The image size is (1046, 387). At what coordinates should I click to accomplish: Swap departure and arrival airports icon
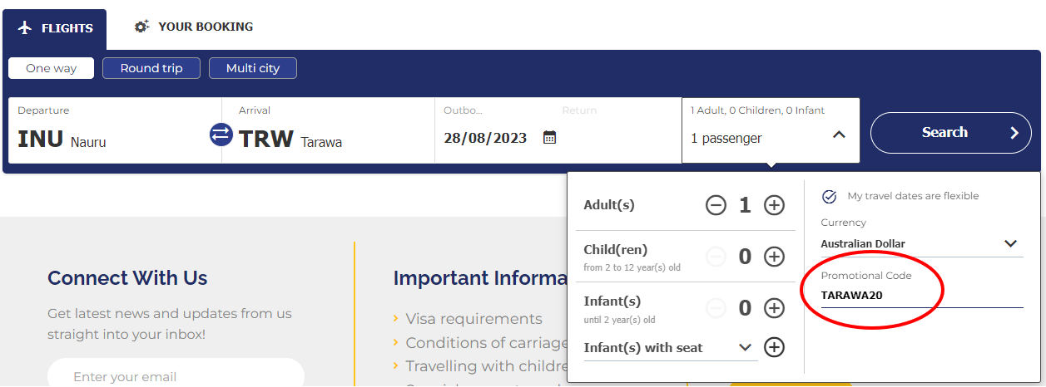coord(221,135)
